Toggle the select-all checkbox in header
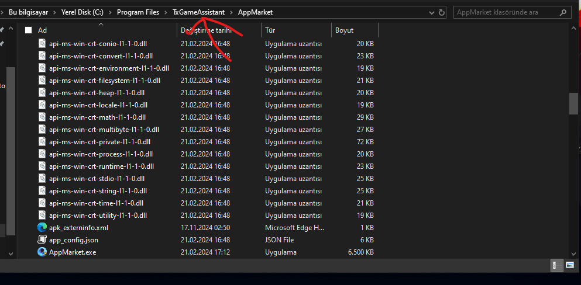581x285 pixels. point(29,30)
